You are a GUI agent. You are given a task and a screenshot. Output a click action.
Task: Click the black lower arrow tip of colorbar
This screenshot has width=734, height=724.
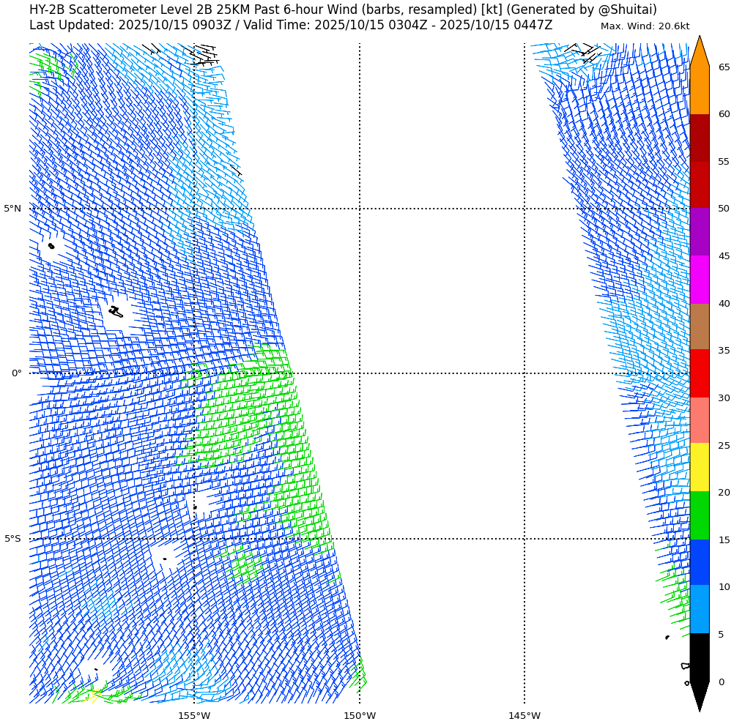point(700,698)
